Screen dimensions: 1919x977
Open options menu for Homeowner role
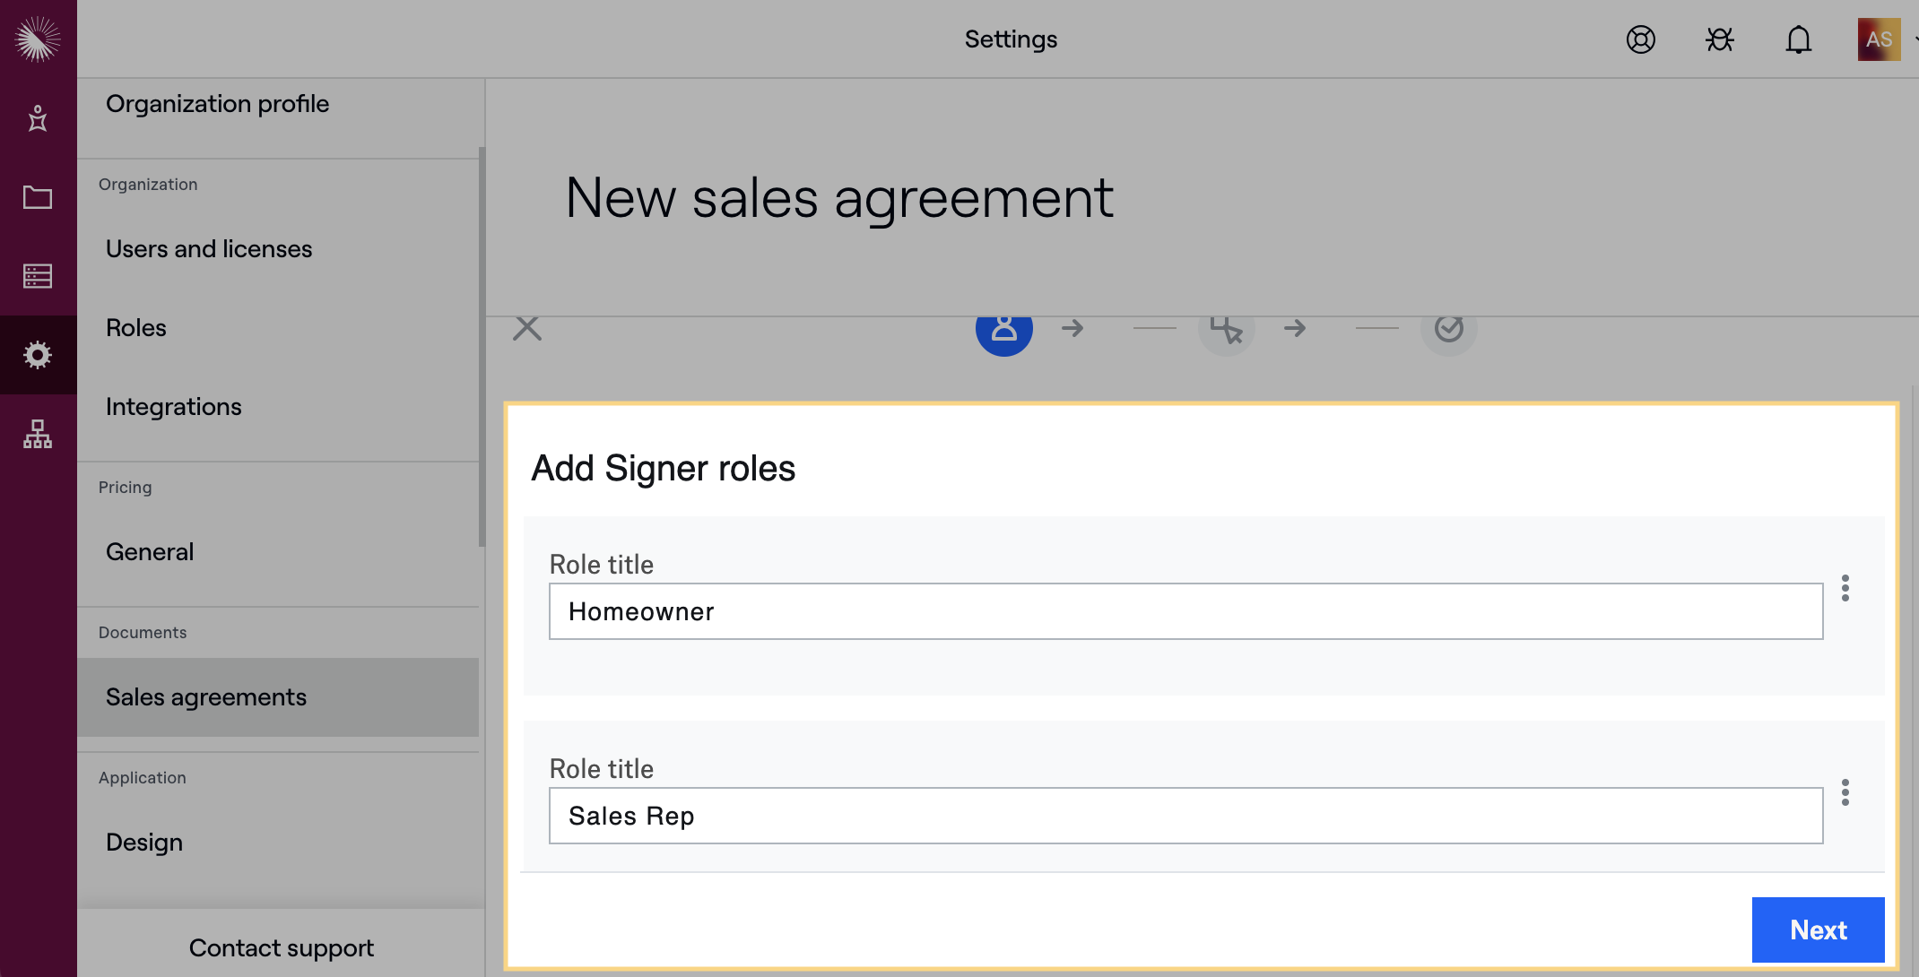coord(1845,588)
